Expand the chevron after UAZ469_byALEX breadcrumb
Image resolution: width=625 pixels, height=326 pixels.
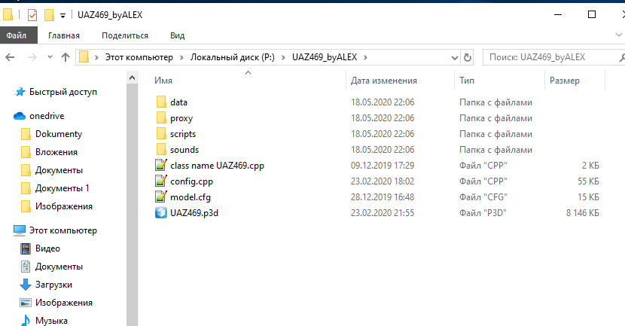point(365,57)
